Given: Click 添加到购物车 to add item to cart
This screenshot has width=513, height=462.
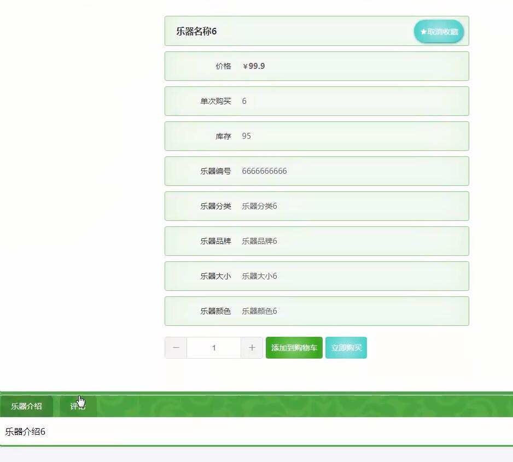Looking at the screenshot, I should (294, 347).
